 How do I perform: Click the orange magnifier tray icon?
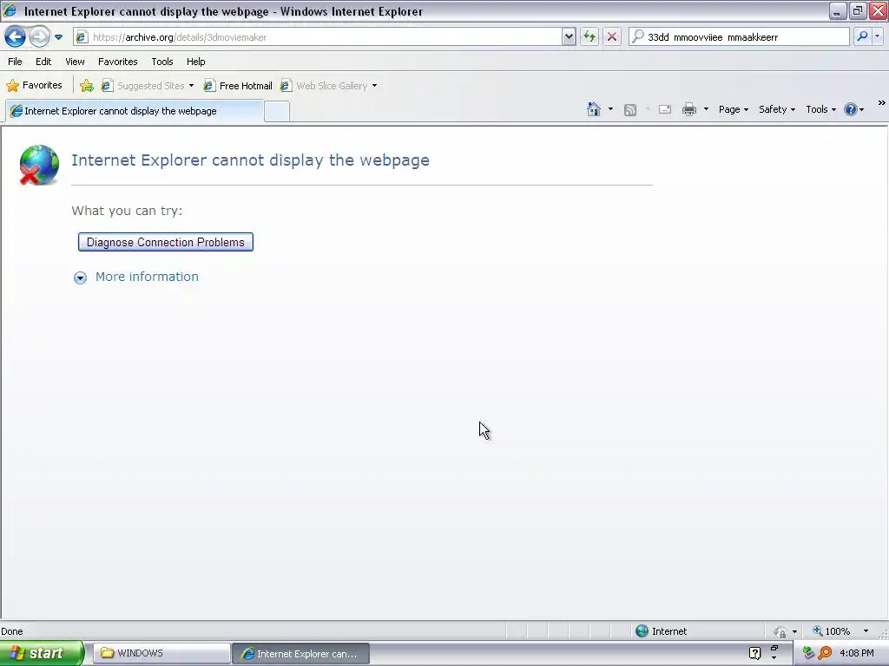[825, 654]
